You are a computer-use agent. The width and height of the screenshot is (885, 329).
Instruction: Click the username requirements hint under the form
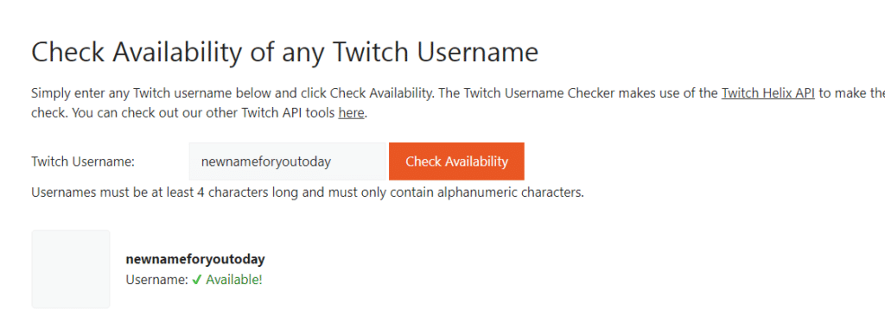pos(308,193)
